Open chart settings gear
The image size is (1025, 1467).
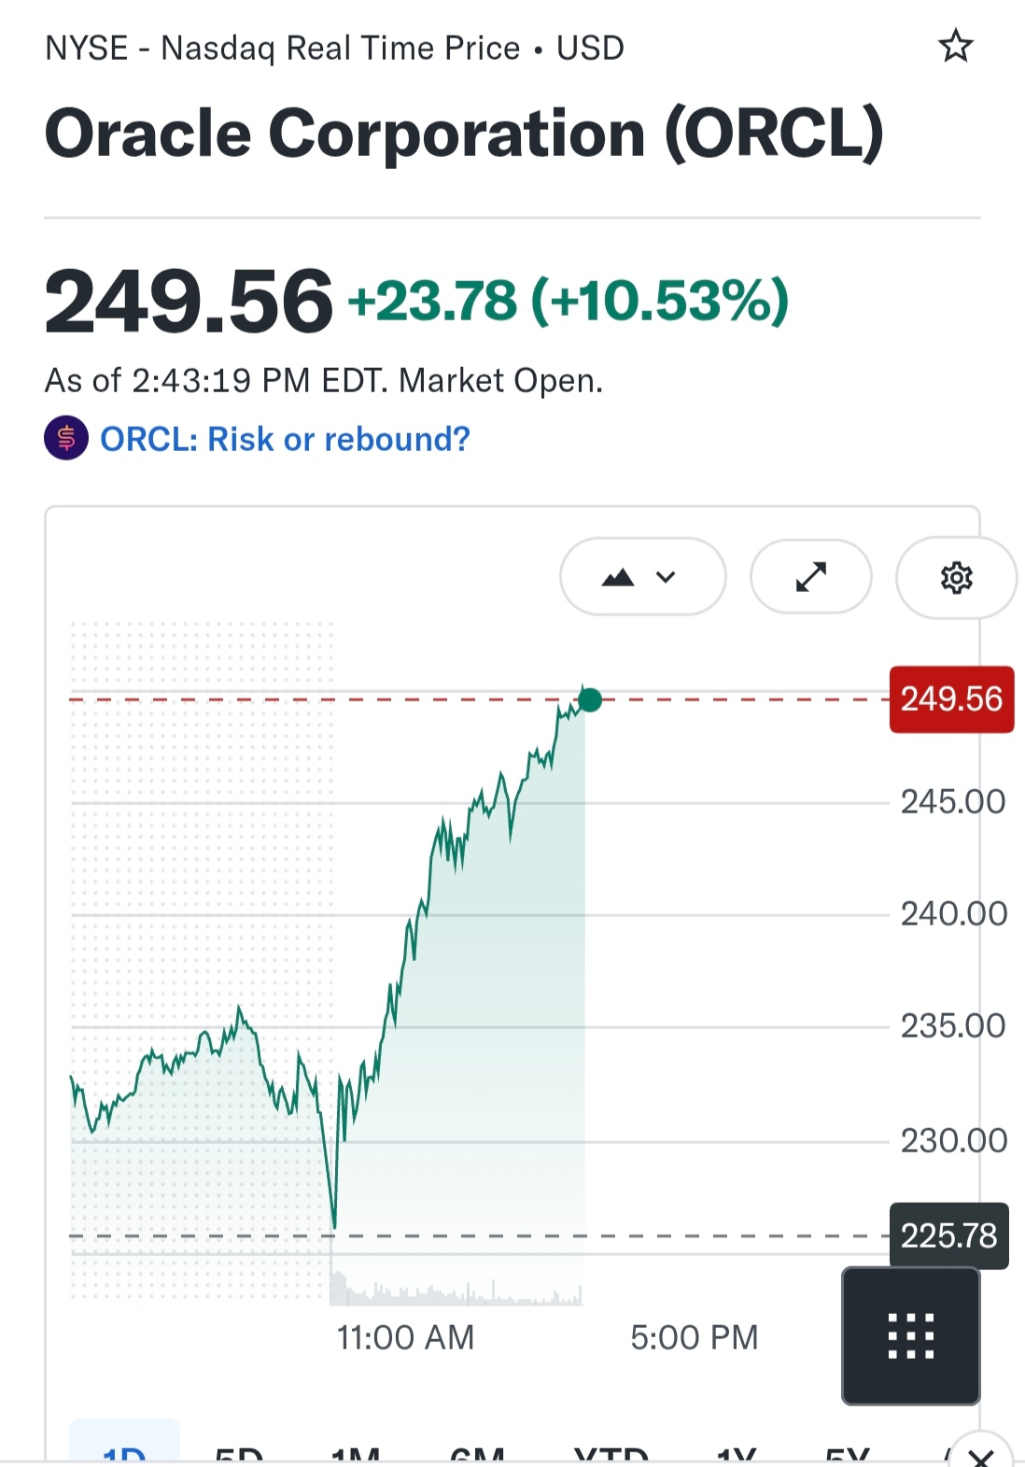pos(956,578)
